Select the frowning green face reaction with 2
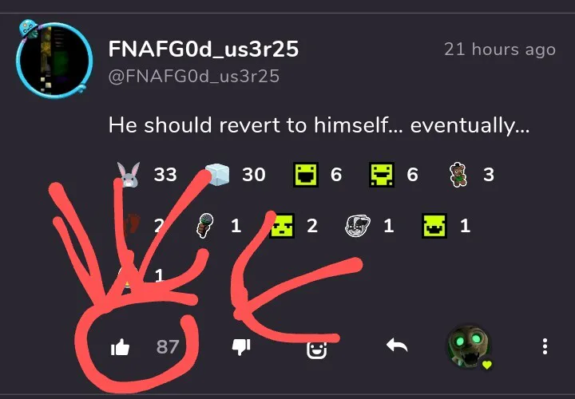 pyautogui.click(x=282, y=225)
